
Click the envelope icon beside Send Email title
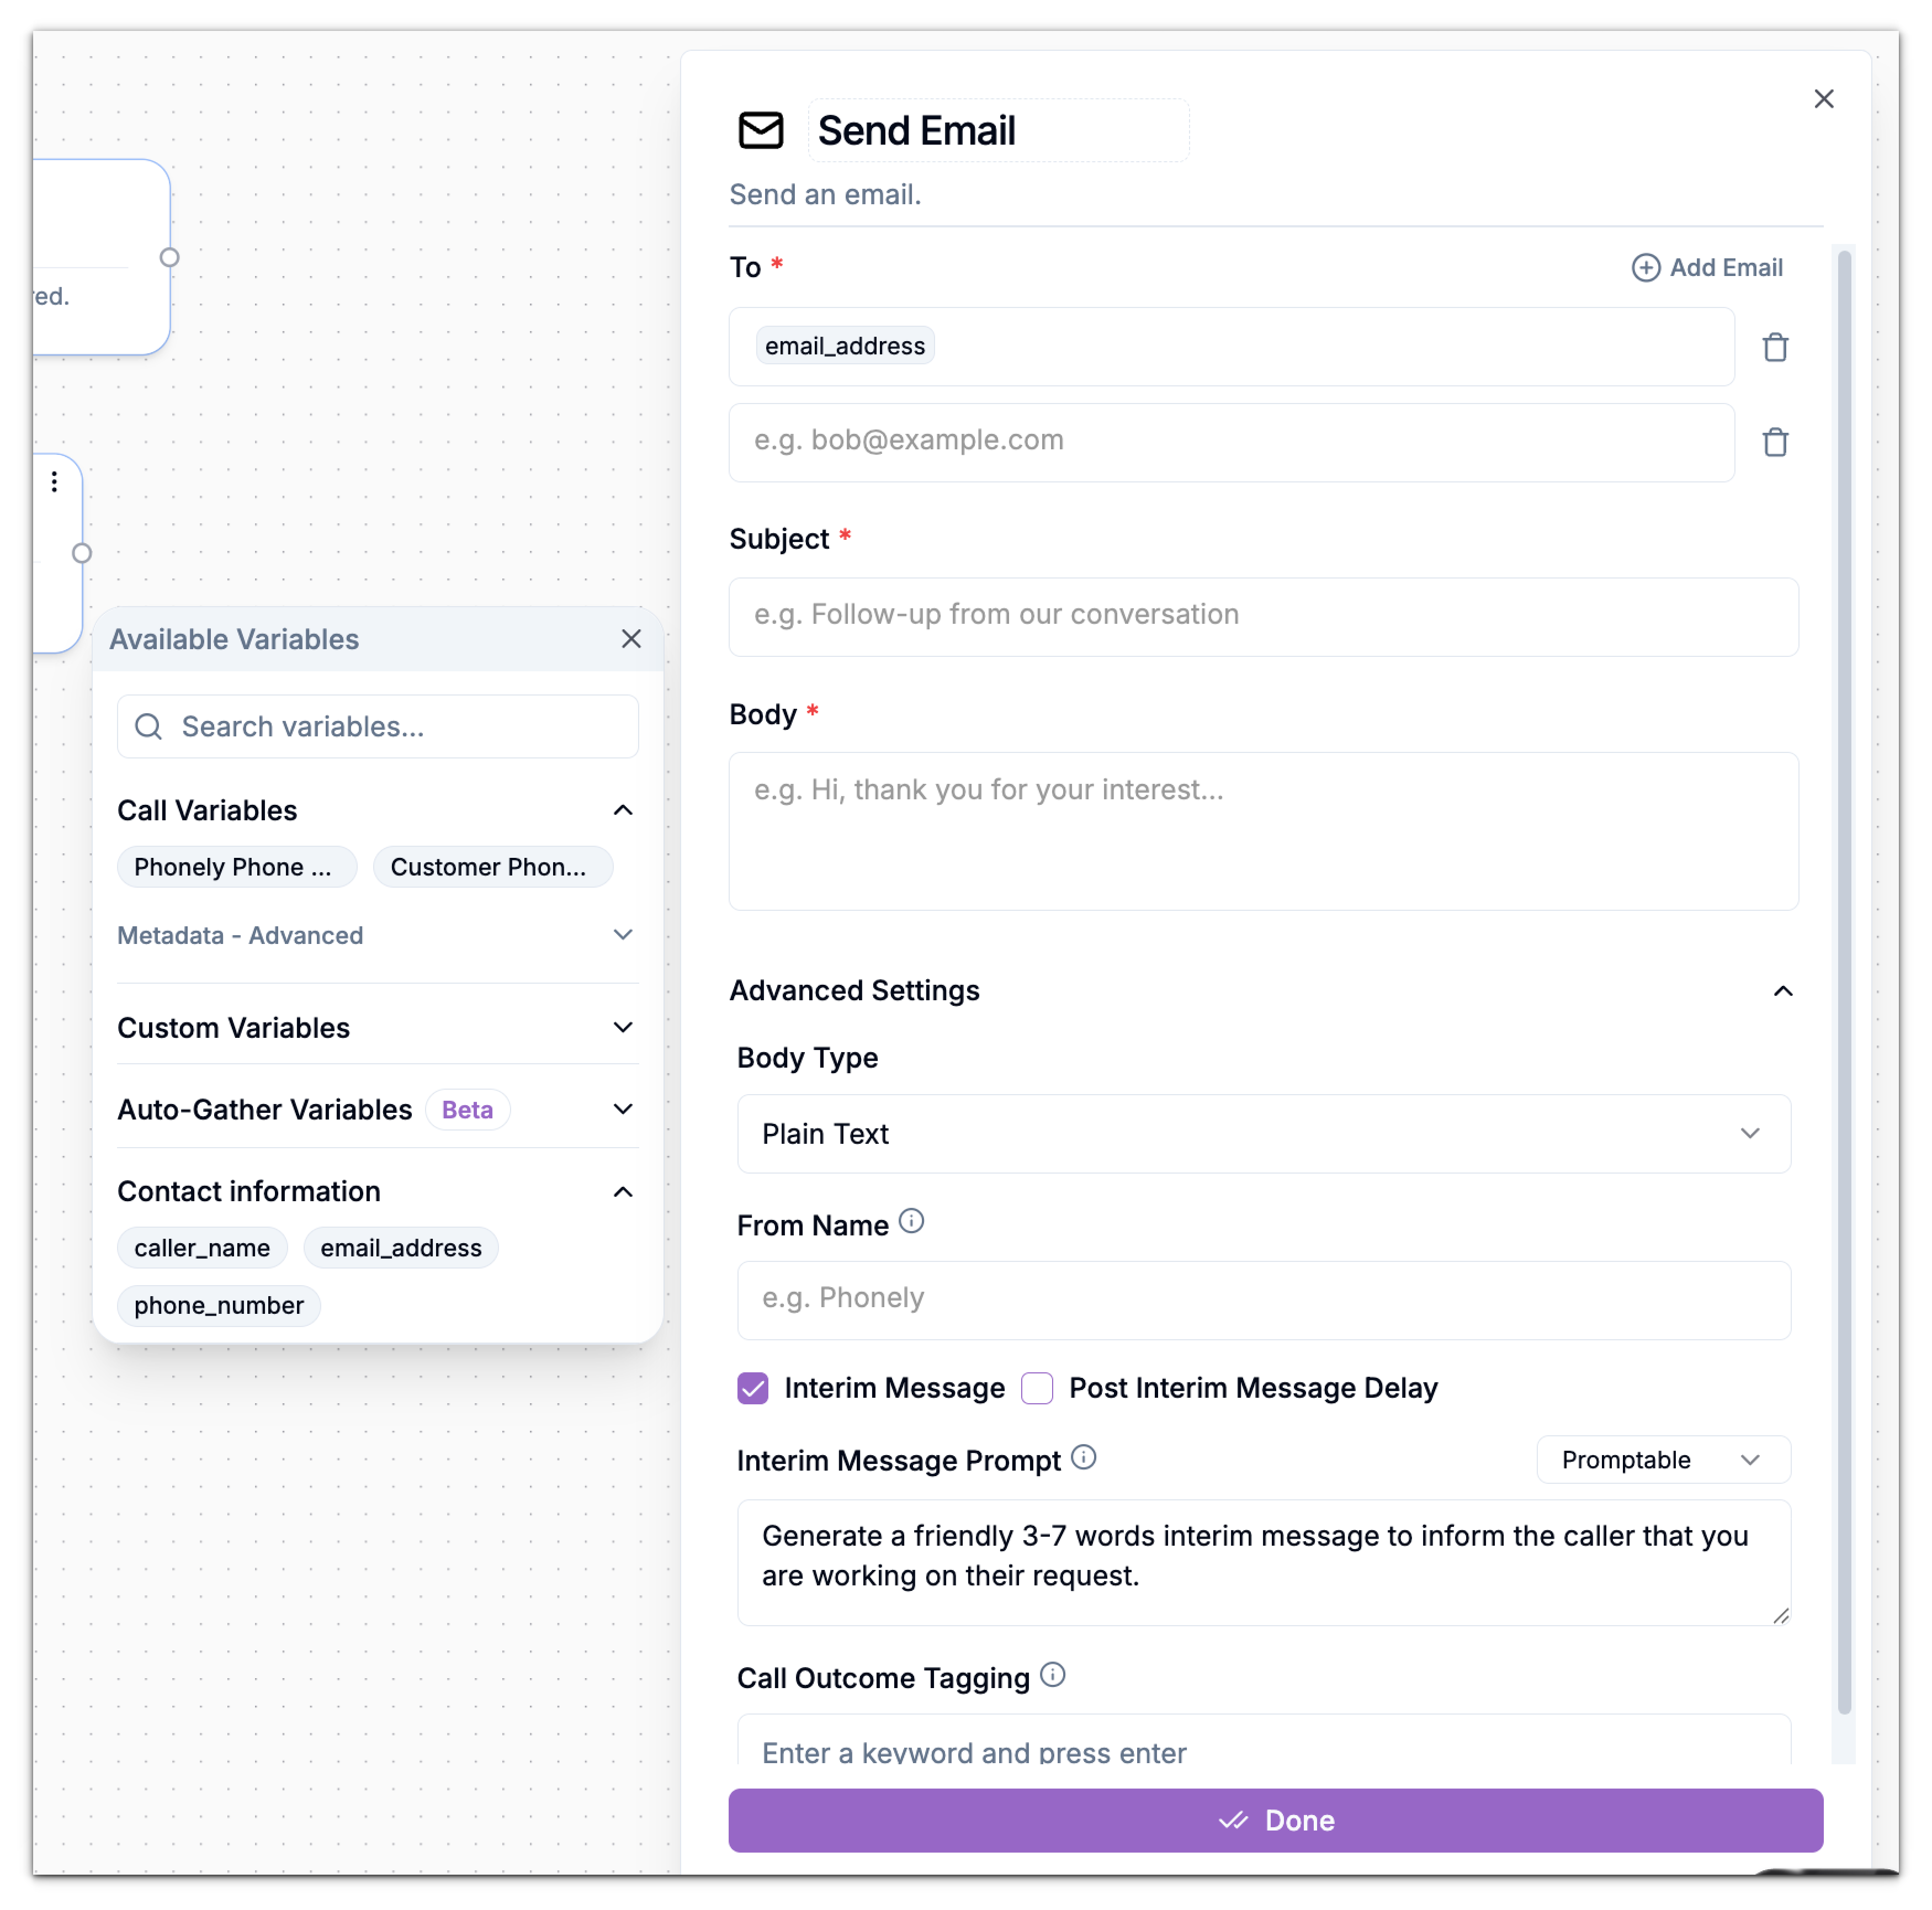(x=761, y=130)
